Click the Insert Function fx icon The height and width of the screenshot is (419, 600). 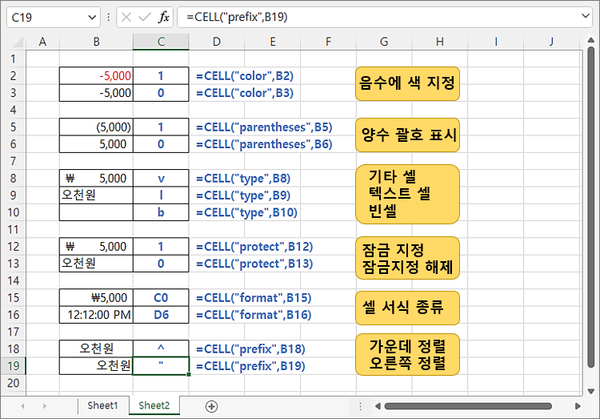pos(164,18)
